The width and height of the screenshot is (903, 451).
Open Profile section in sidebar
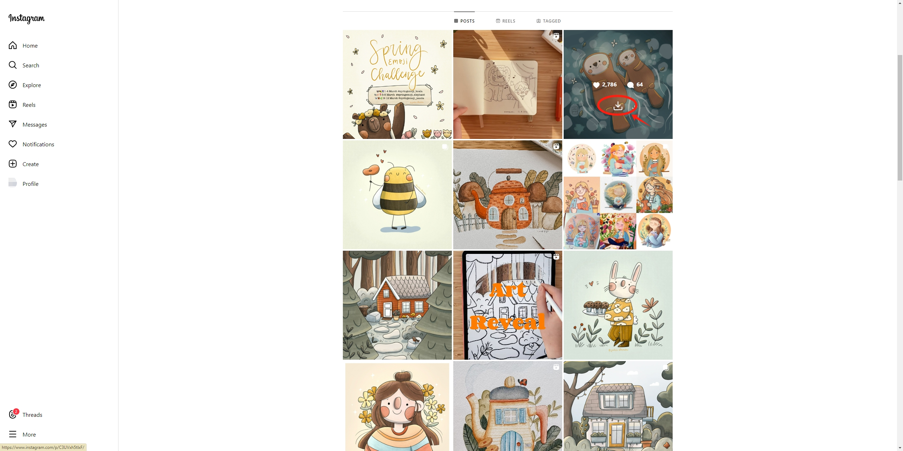click(30, 184)
